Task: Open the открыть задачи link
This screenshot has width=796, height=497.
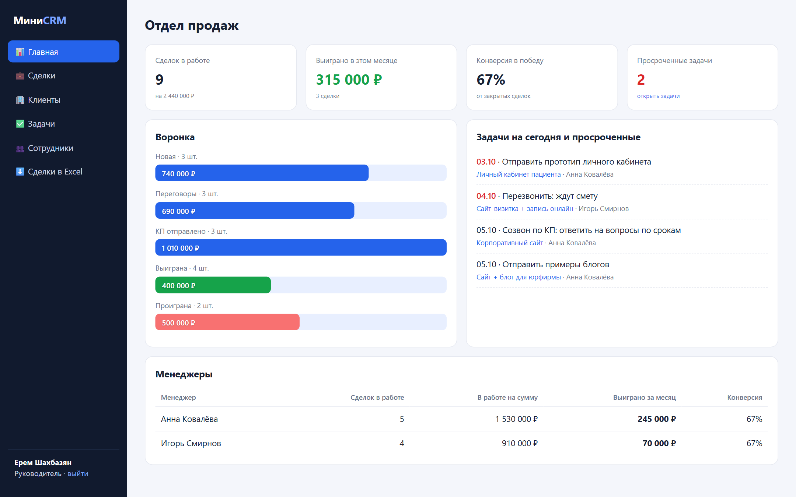Action: (658, 96)
